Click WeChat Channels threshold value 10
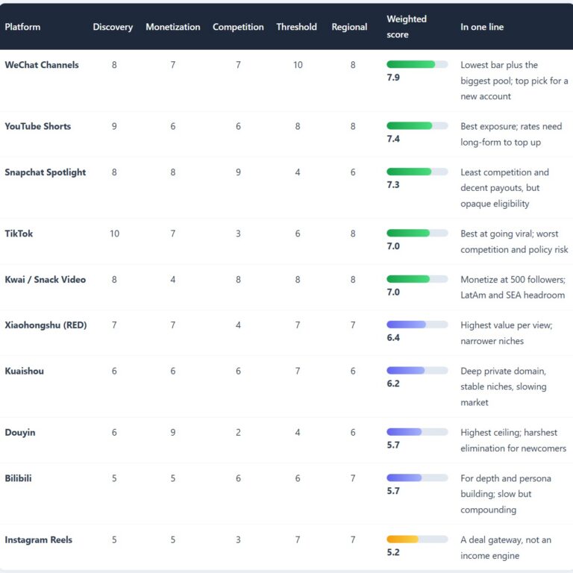The image size is (573, 573). (x=298, y=65)
